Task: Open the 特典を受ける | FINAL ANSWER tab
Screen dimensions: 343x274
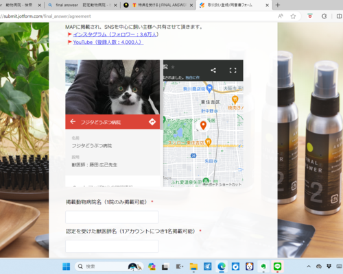Action: 160,5
